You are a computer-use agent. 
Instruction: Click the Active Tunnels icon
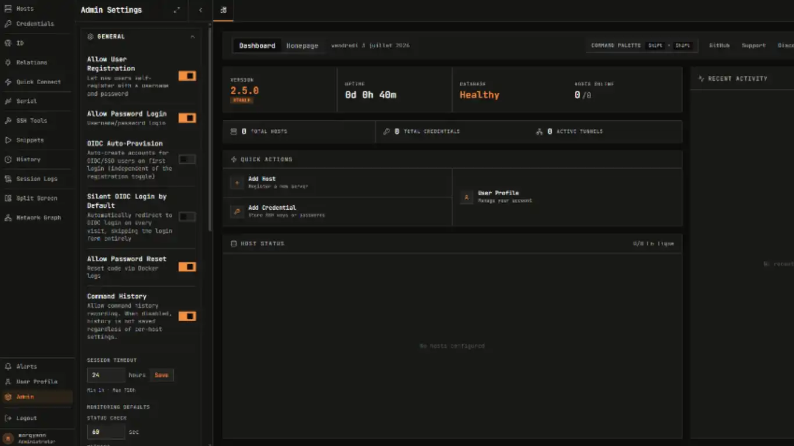tap(539, 132)
